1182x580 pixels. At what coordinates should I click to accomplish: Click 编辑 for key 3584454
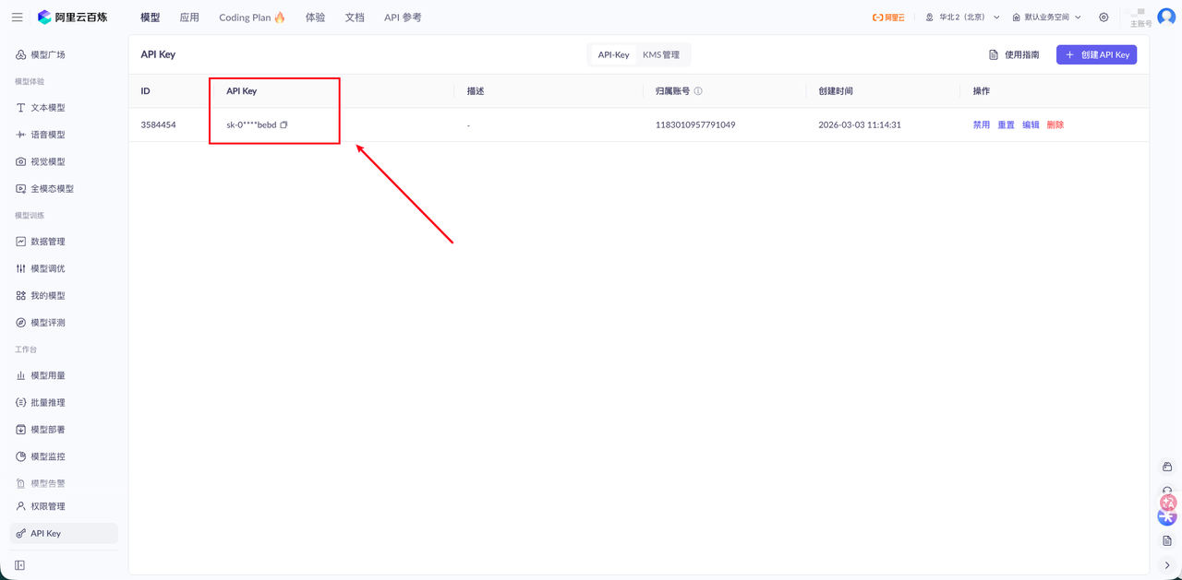click(x=1031, y=124)
